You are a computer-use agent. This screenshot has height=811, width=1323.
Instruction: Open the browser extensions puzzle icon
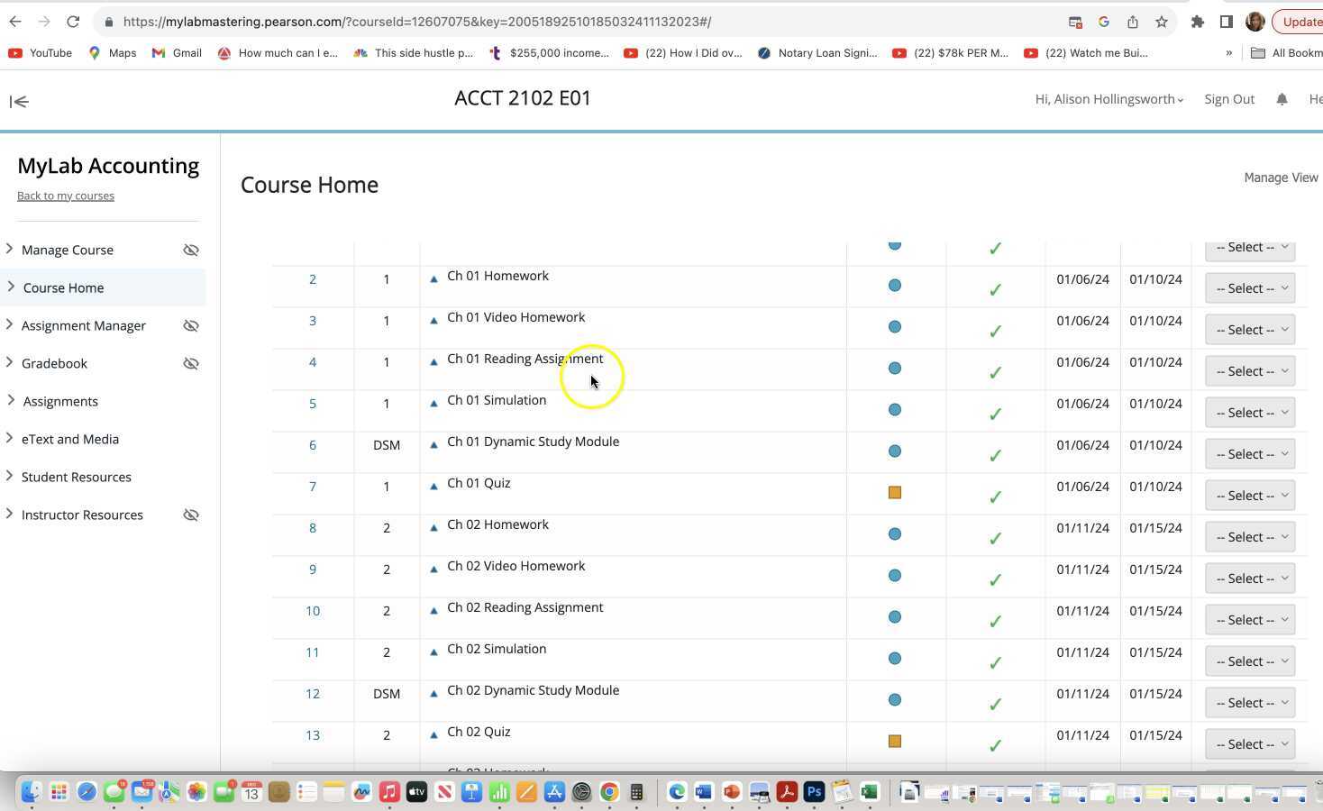(1198, 21)
